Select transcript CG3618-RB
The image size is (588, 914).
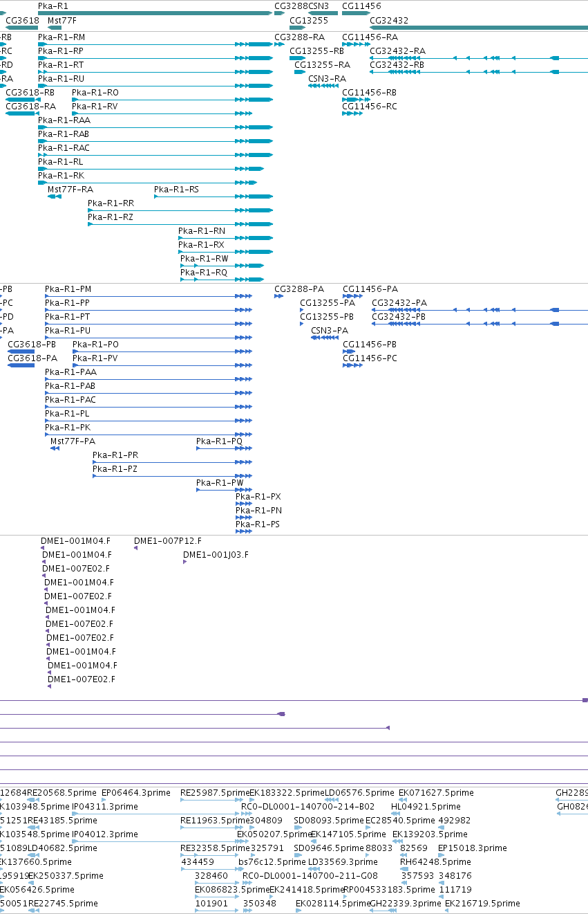[30, 93]
